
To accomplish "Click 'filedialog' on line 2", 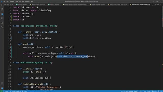I will (x=45, y=10).
